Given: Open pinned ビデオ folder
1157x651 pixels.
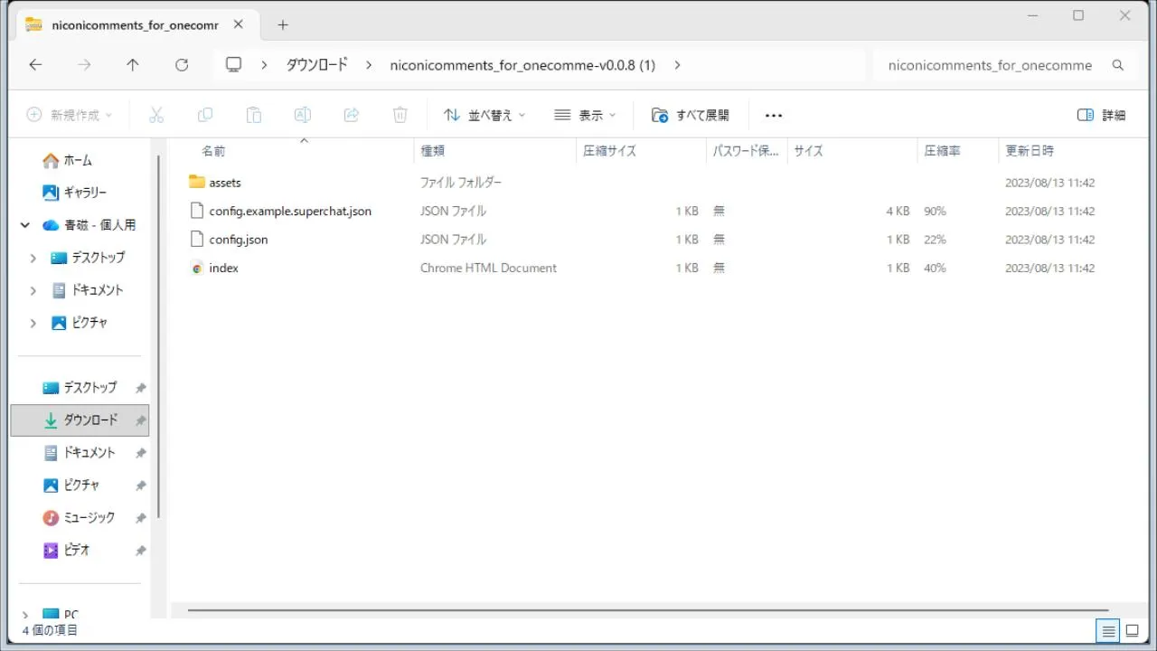Looking at the screenshot, I should pos(77,551).
